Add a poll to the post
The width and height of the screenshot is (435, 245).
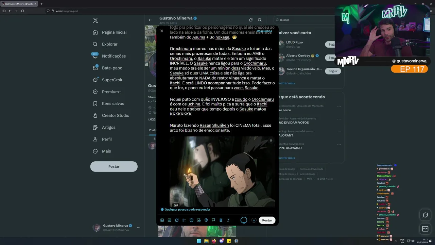(184, 220)
